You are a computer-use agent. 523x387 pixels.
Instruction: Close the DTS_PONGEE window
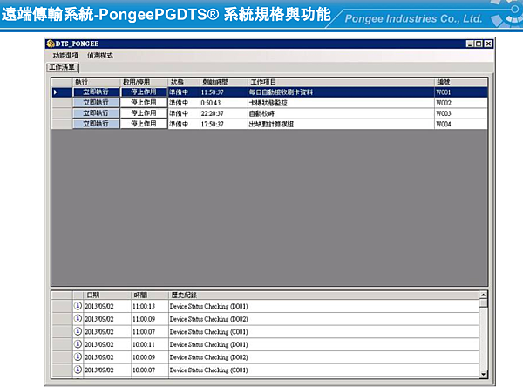[x=488, y=44]
